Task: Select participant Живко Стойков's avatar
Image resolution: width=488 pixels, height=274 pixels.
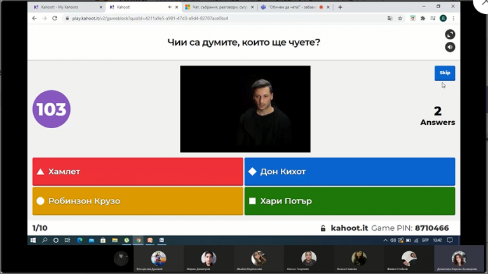Action: (409, 258)
